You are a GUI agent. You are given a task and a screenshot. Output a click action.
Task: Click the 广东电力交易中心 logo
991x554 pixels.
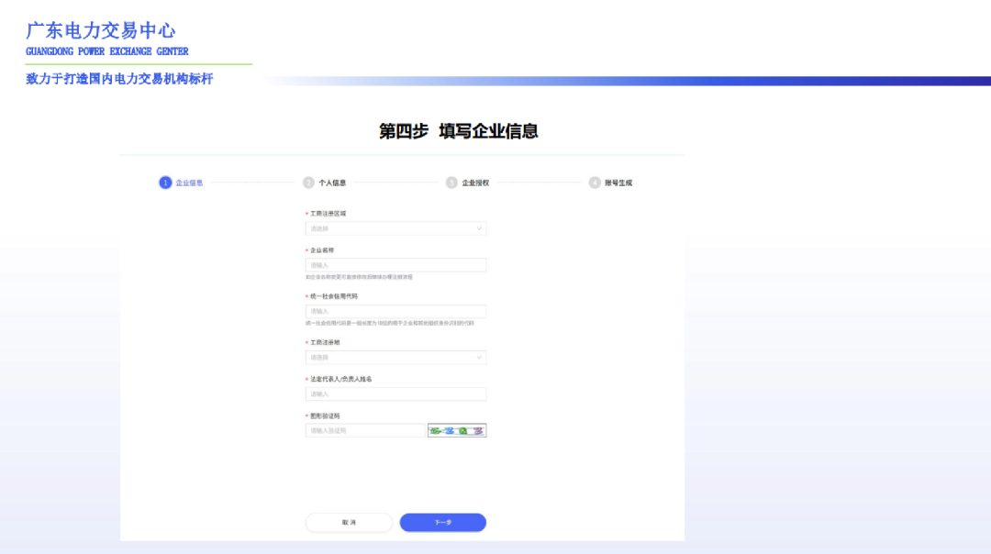pos(101,32)
